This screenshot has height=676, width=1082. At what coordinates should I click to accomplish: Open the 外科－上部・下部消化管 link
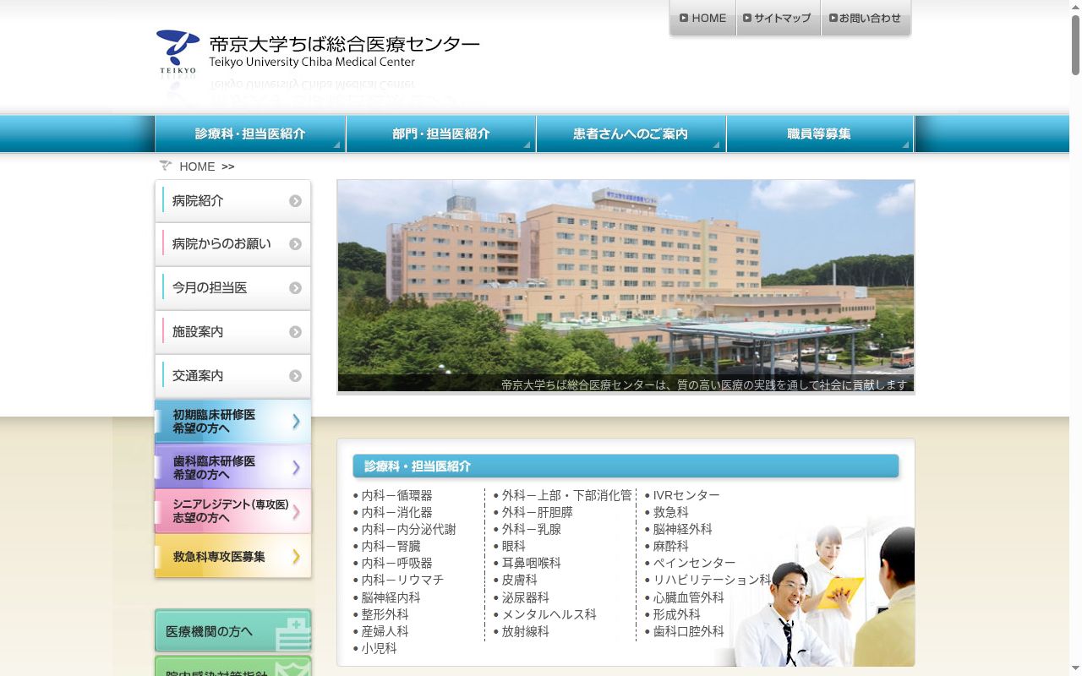tap(566, 495)
